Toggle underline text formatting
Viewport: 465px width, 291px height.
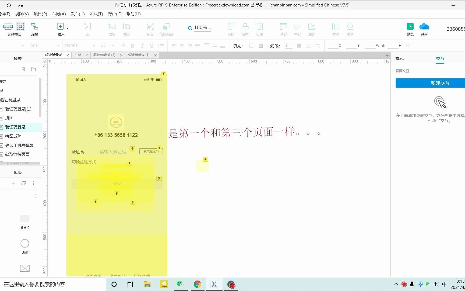point(152,46)
